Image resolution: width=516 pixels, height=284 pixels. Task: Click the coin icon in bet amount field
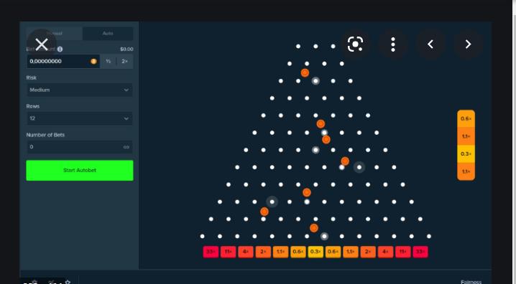pyautogui.click(x=93, y=62)
